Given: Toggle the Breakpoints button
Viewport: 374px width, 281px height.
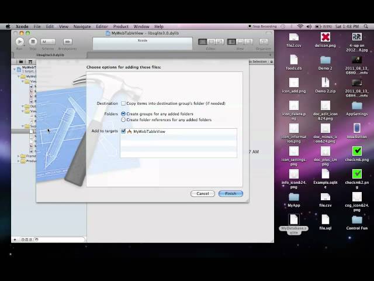Looking at the screenshot, I should [68, 42].
